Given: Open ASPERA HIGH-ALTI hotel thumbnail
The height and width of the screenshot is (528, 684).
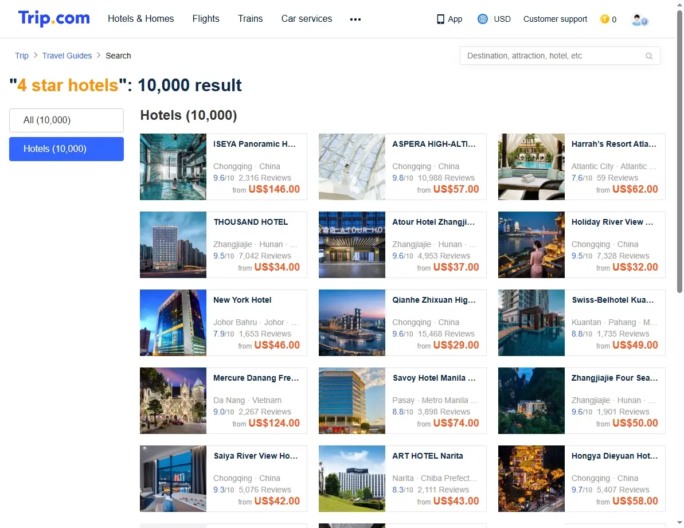Looking at the screenshot, I should coord(352,167).
